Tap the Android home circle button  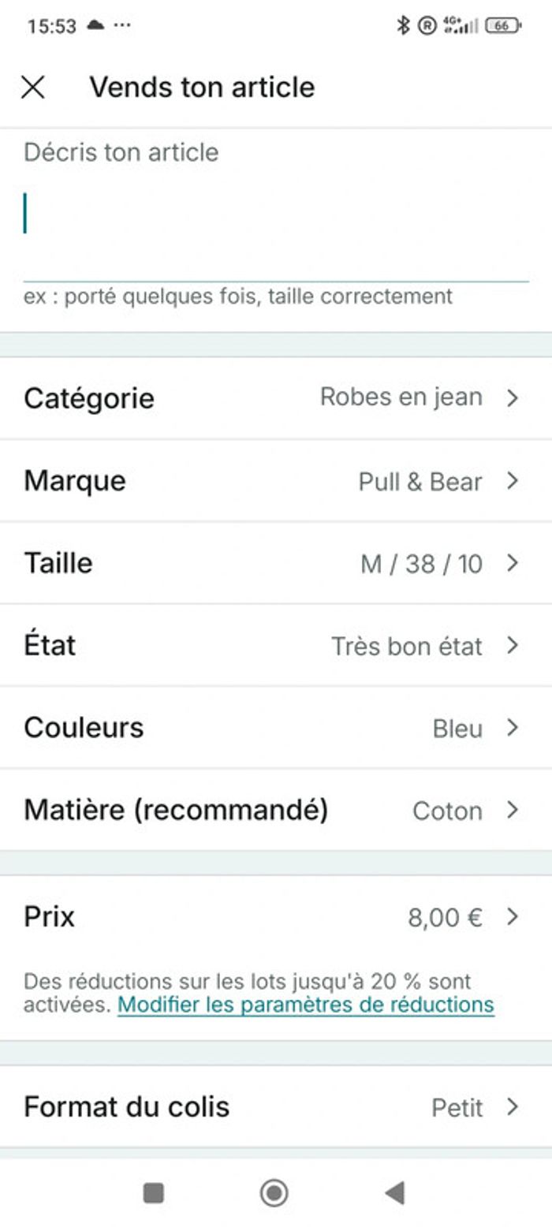274,1192
